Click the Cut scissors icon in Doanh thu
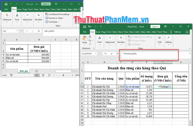 tap(90, 36)
